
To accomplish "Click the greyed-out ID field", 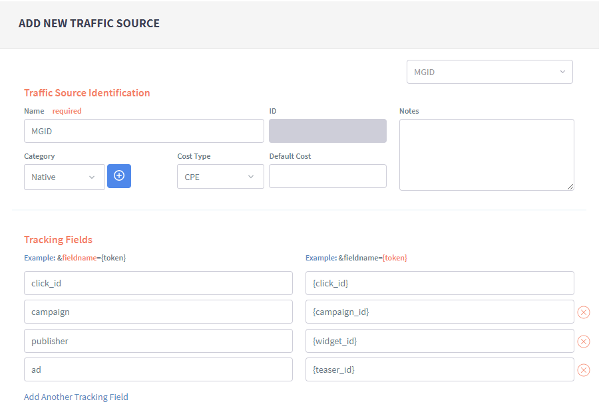I will click(x=327, y=131).
